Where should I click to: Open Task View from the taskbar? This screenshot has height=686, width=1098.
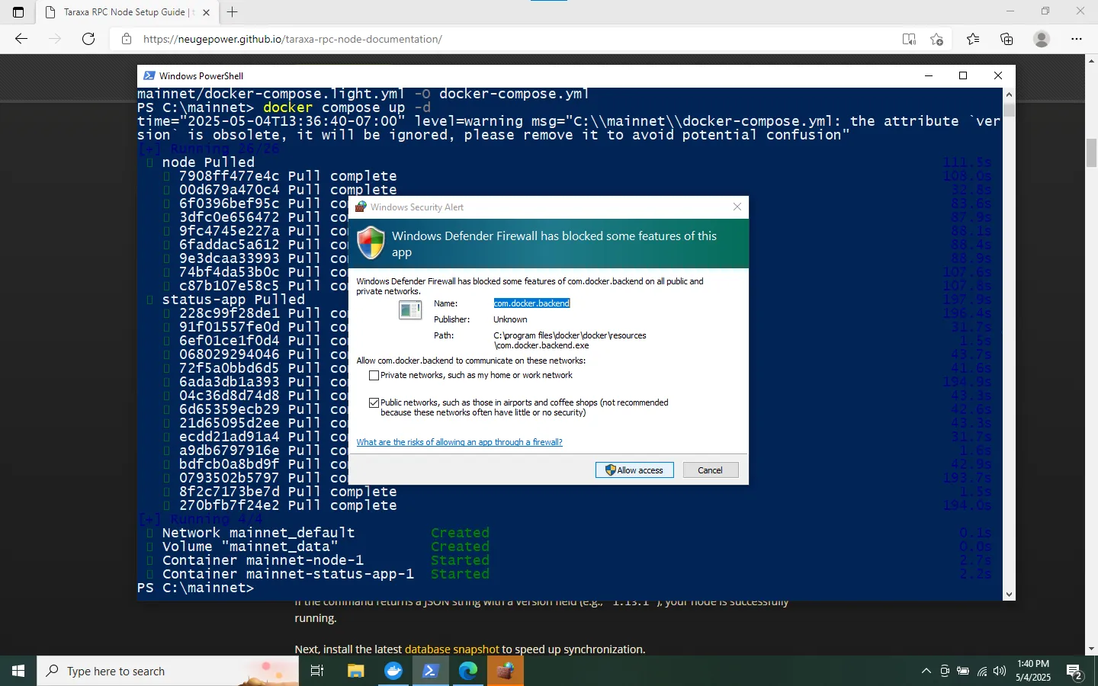click(x=317, y=672)
